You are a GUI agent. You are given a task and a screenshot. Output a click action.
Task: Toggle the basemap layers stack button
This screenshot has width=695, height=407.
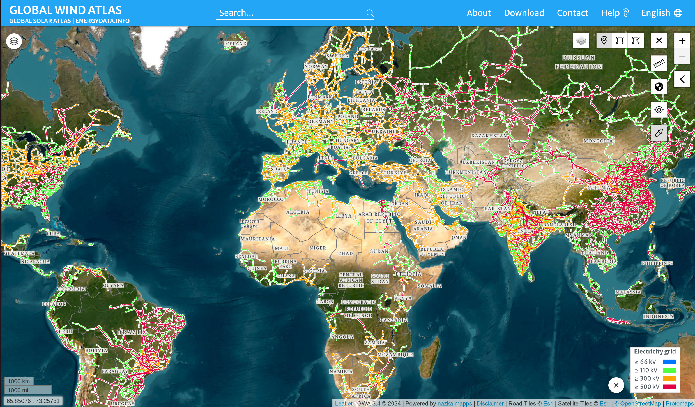tap(581, 41)
